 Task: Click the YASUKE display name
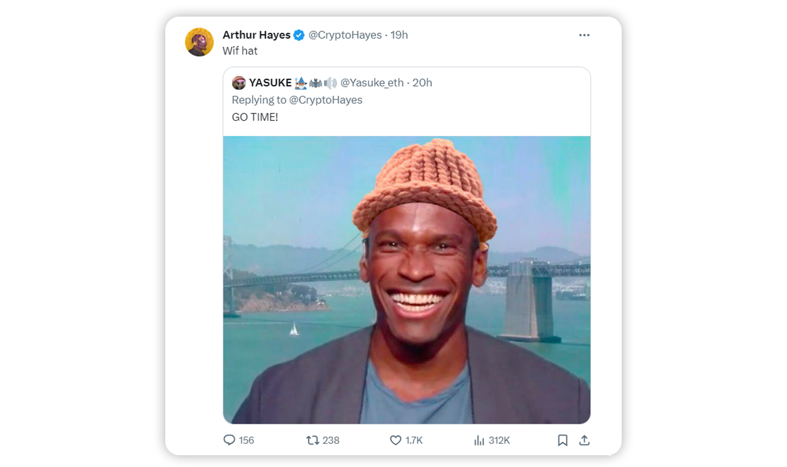[x=270, y=83]
